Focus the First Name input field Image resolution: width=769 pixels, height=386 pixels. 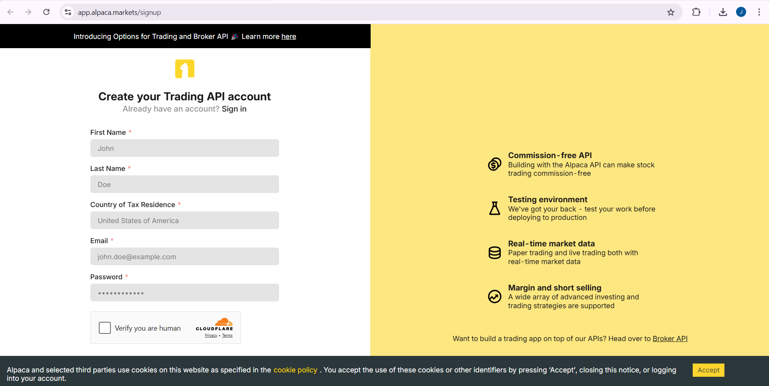tap(185, 148)
